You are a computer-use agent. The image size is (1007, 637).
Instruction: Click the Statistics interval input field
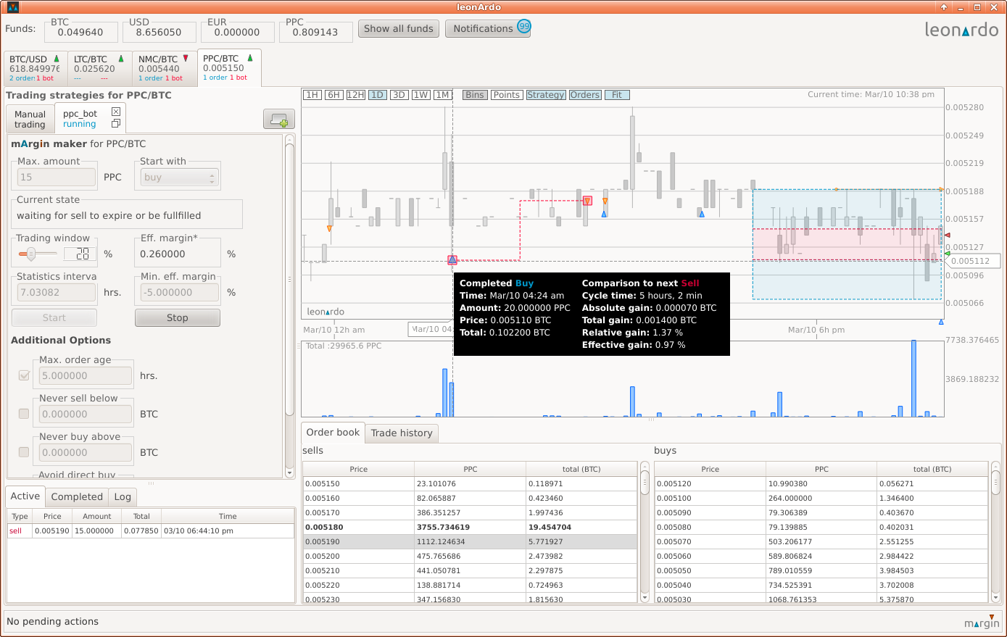point(57,293)
